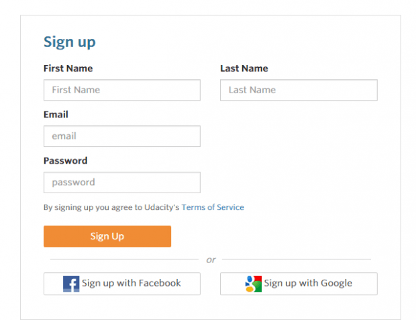
Task: Select the email input field
Action: coord(122,136)
